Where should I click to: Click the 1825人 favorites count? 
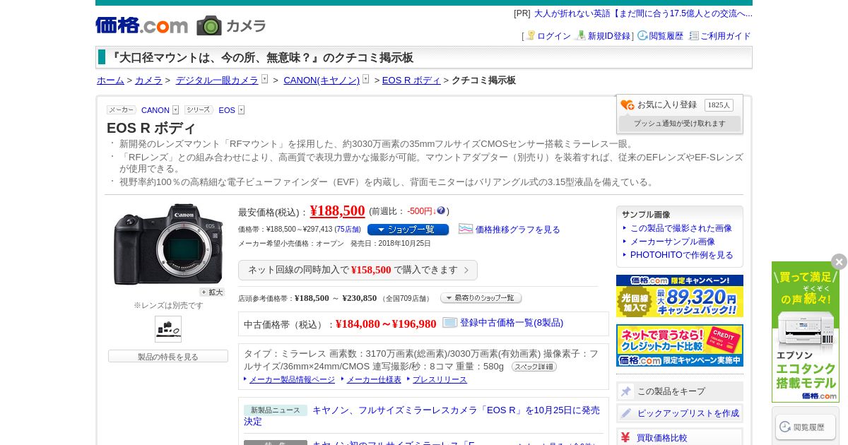pyautogui.click(x=719, y=105)
